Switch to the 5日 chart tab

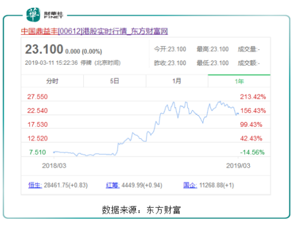(115, 81)
